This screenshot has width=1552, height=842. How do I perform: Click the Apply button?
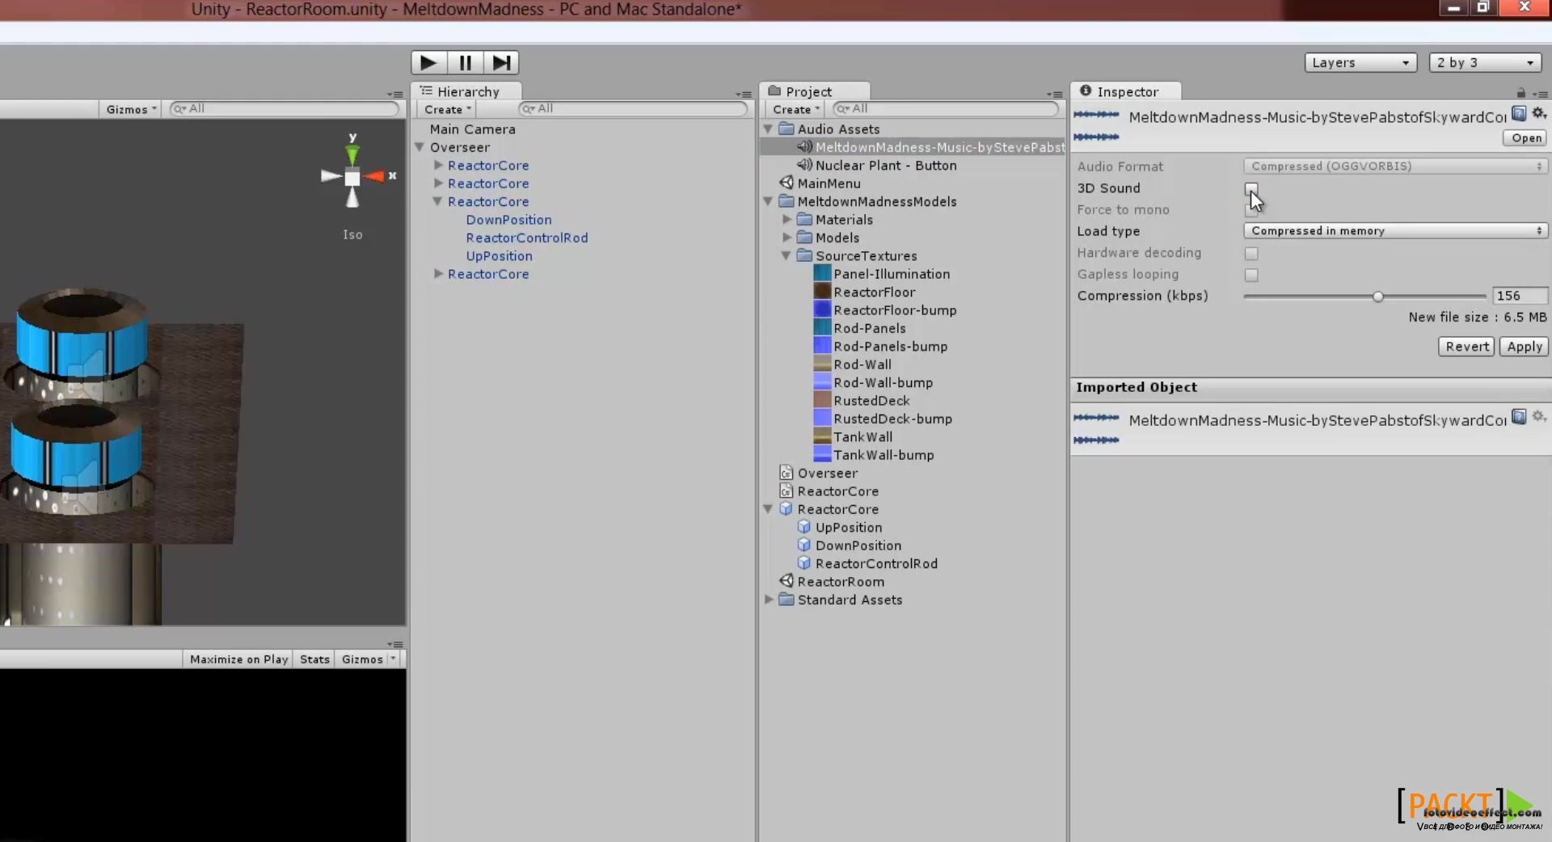tap(1525, 347)
